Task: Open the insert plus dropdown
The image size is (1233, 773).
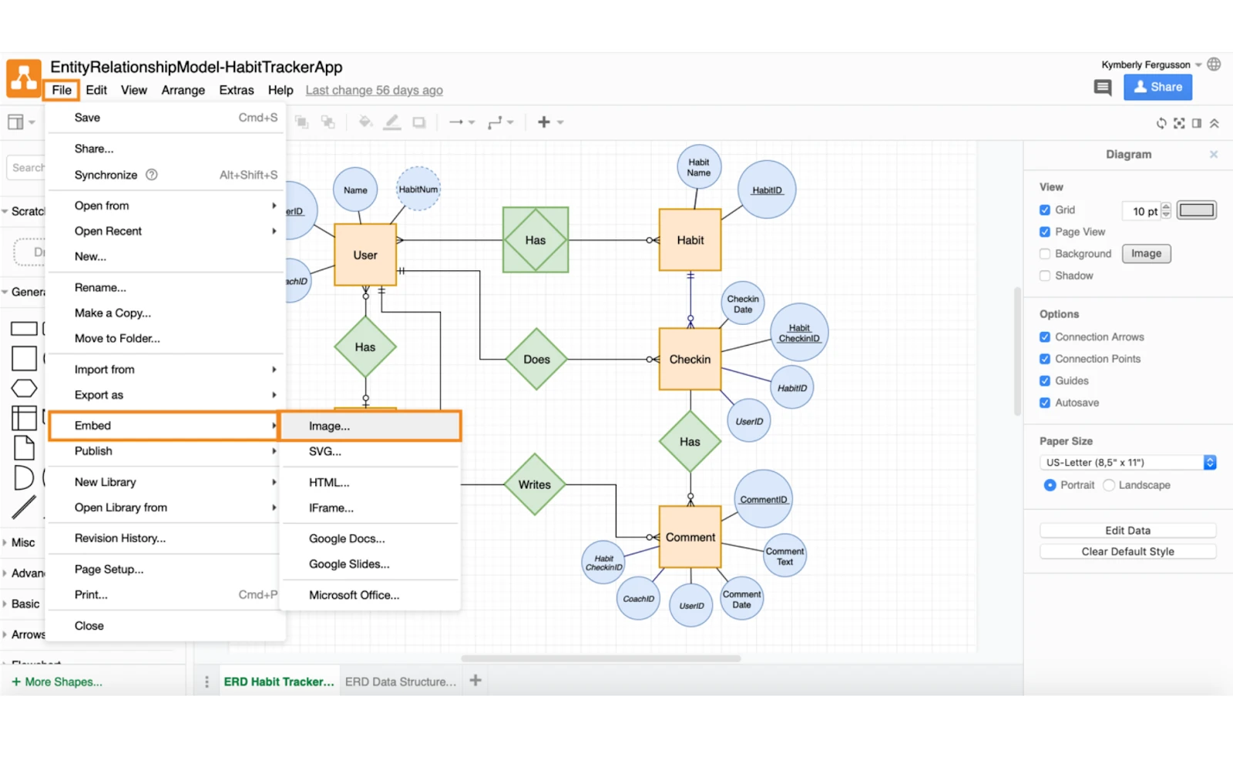Action: click(550, 122)
